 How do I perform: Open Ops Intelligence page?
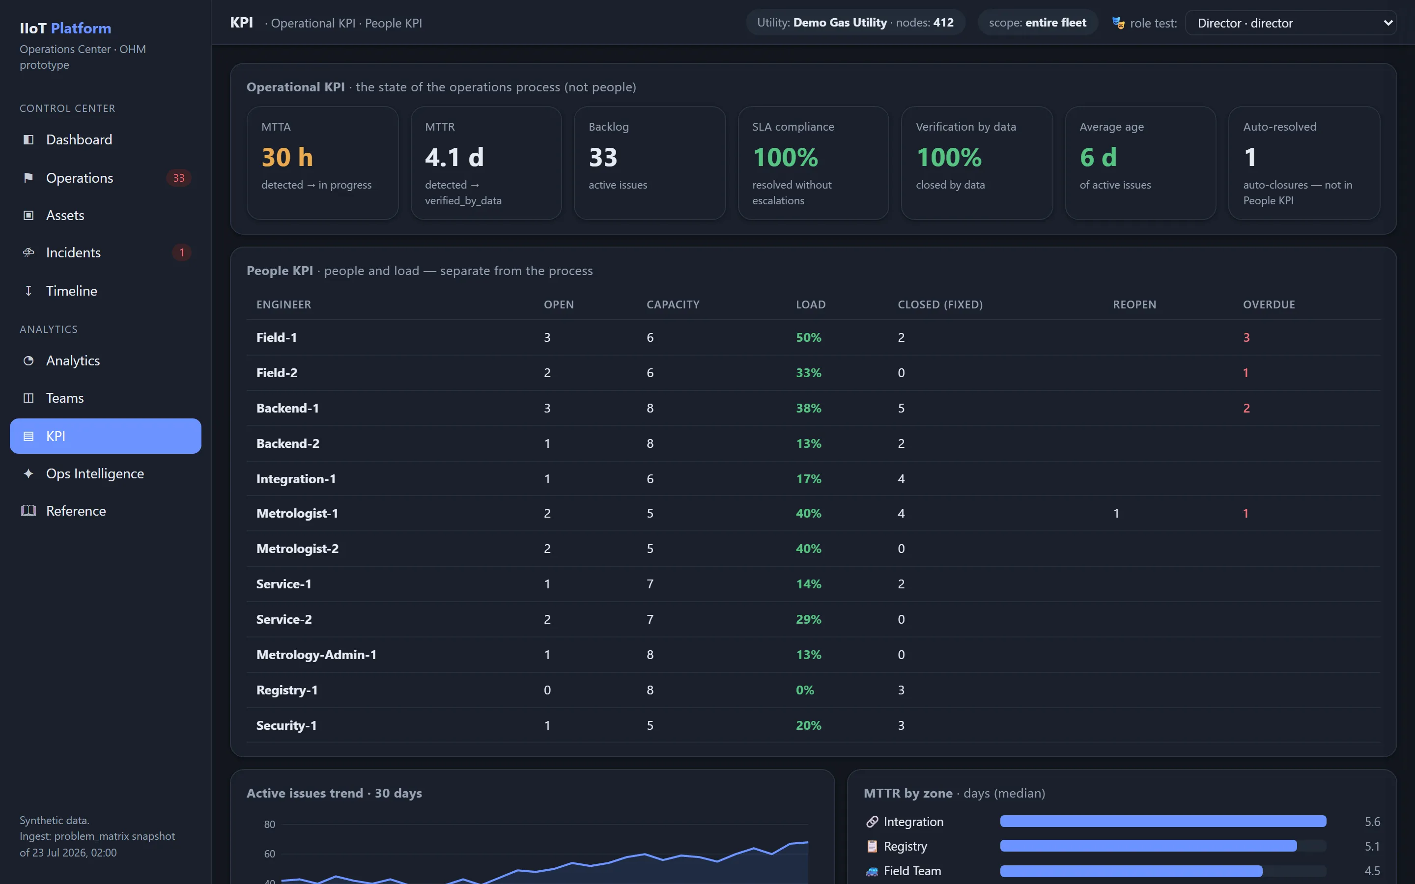(106, 473)
